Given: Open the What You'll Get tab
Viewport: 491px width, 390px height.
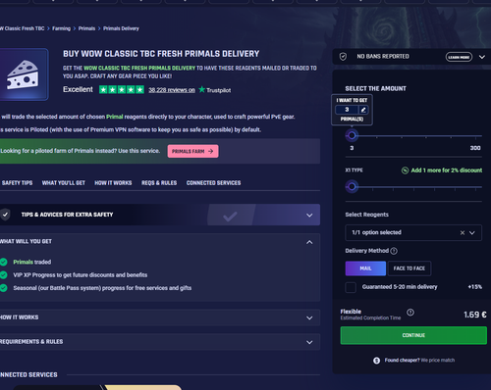Looking at the screenshot, I should tap(64, 183).
